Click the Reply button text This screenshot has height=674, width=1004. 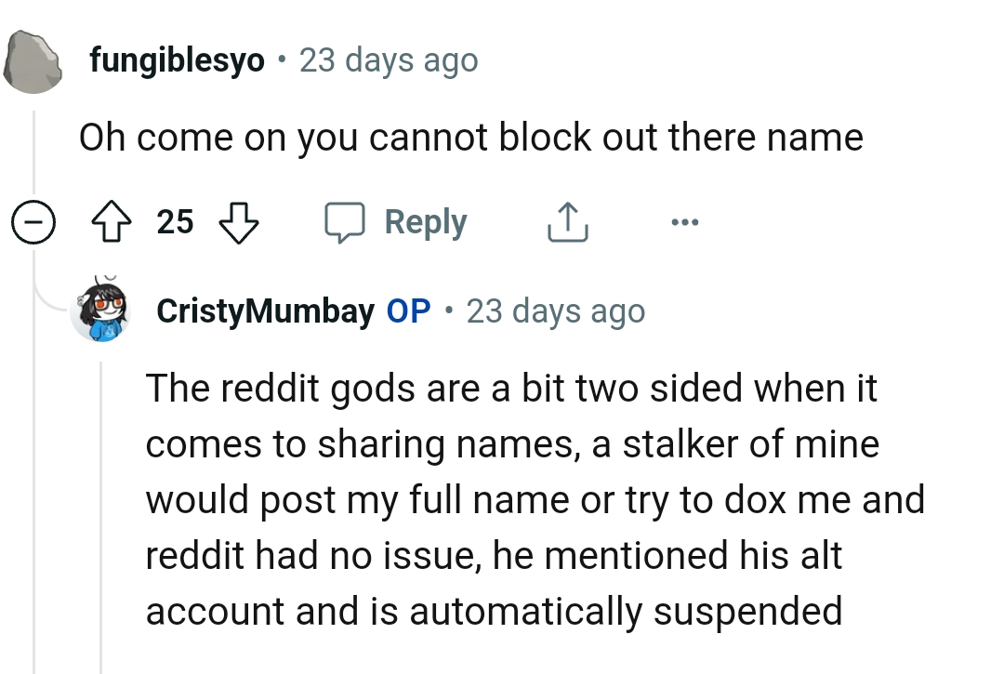coord(425,223)
